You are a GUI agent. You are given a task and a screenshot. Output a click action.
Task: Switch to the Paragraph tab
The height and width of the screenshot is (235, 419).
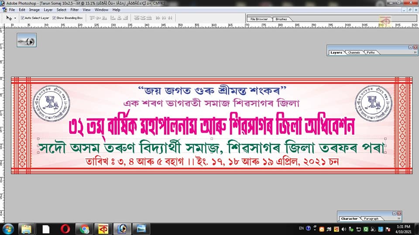(x=371, y=218)
